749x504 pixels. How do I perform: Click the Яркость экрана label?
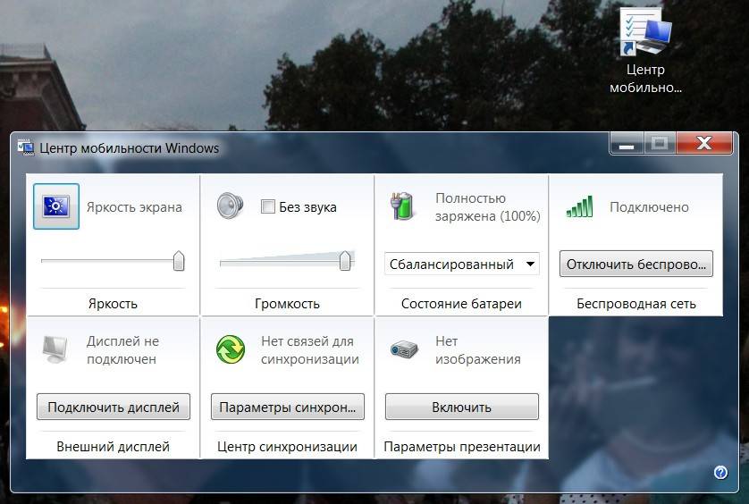134,207
